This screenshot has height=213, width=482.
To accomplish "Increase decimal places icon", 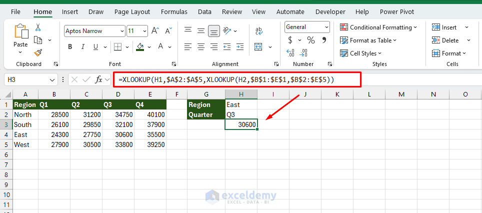I will pyautogui.click(x=290, y=53).
